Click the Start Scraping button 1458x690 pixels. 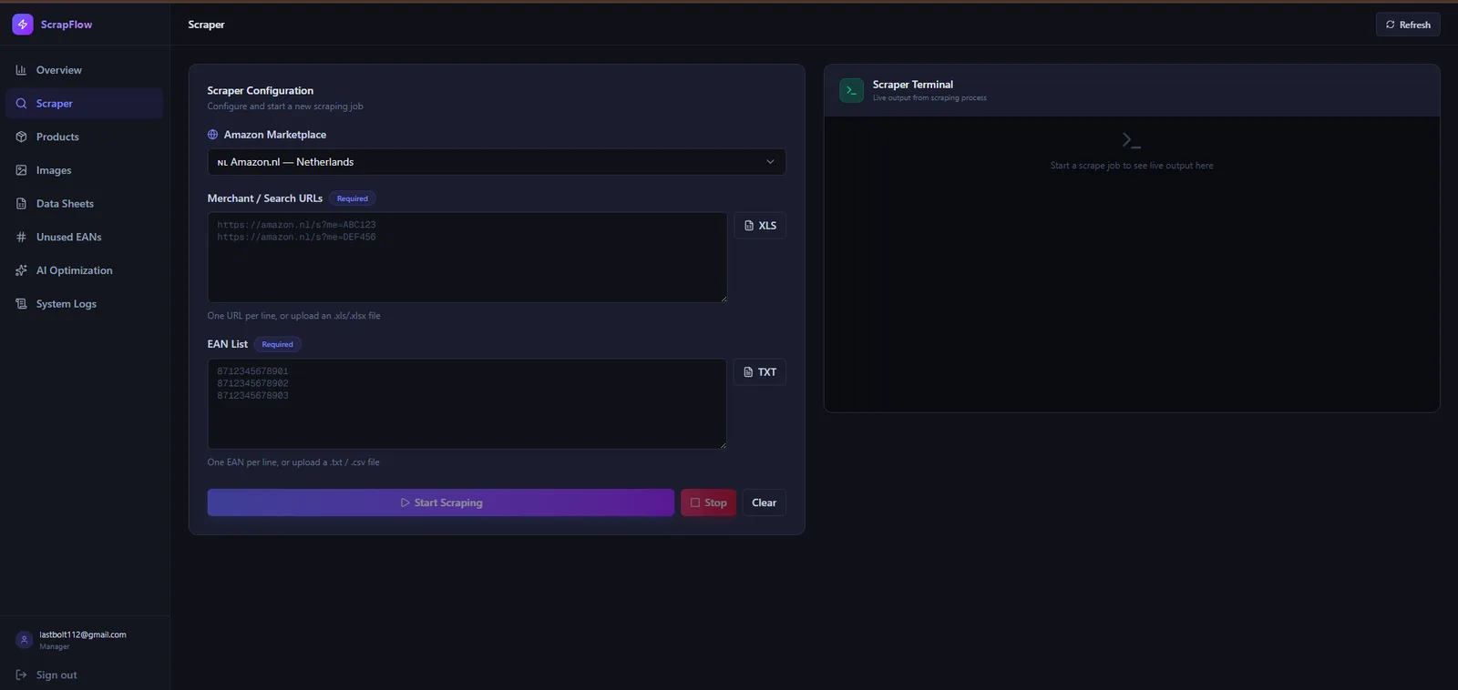(x=441, y=502)
